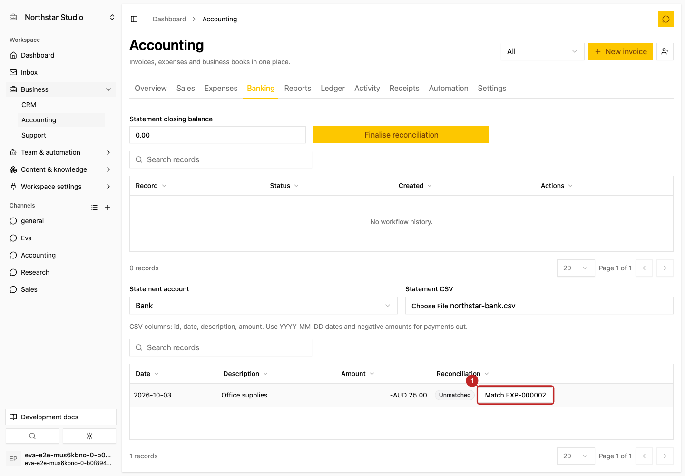This screenshot has height=476, width=685.
Task: Go to next page of workflow history
Action: click(x=665, y=268)
